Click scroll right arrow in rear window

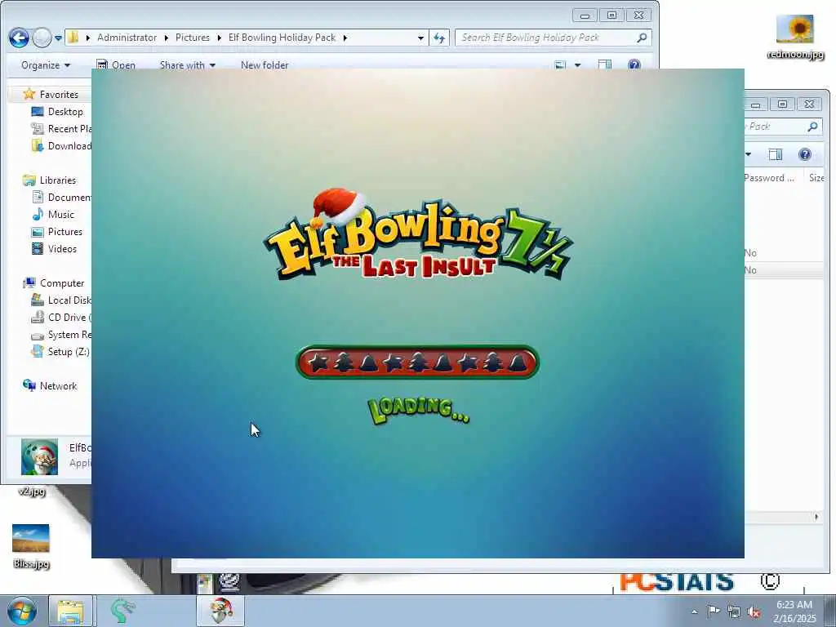pos(816,517)
